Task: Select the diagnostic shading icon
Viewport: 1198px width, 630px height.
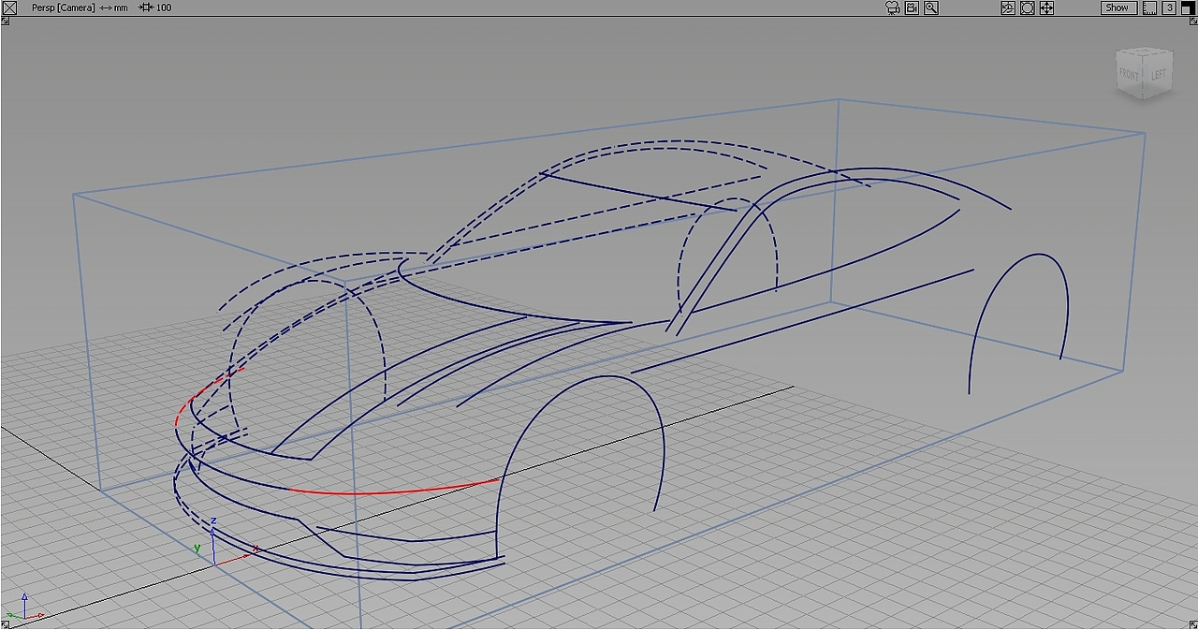Action: (x=1008, y=7)
